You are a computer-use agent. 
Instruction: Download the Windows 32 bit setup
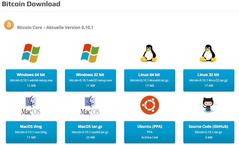[x=91, y=80]
